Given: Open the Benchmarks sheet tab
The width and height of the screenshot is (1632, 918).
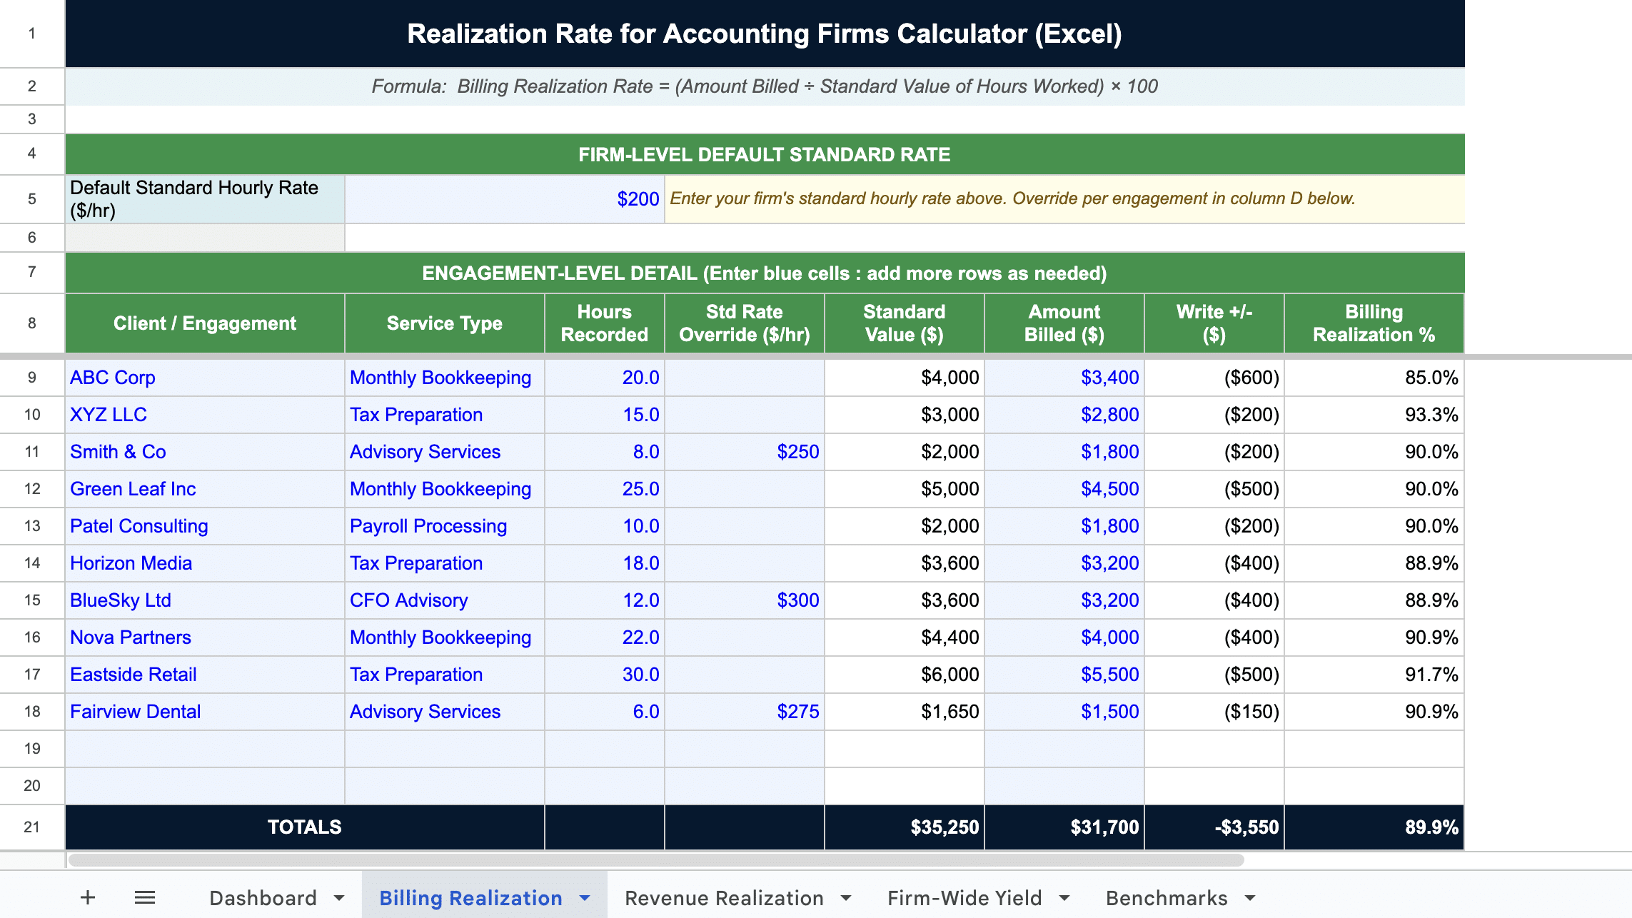Looking at the screenshot, I should (1167, 897).
